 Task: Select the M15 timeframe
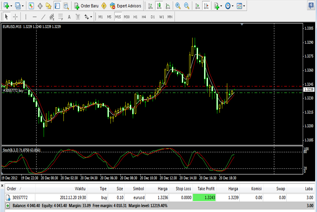click(118, 17)
